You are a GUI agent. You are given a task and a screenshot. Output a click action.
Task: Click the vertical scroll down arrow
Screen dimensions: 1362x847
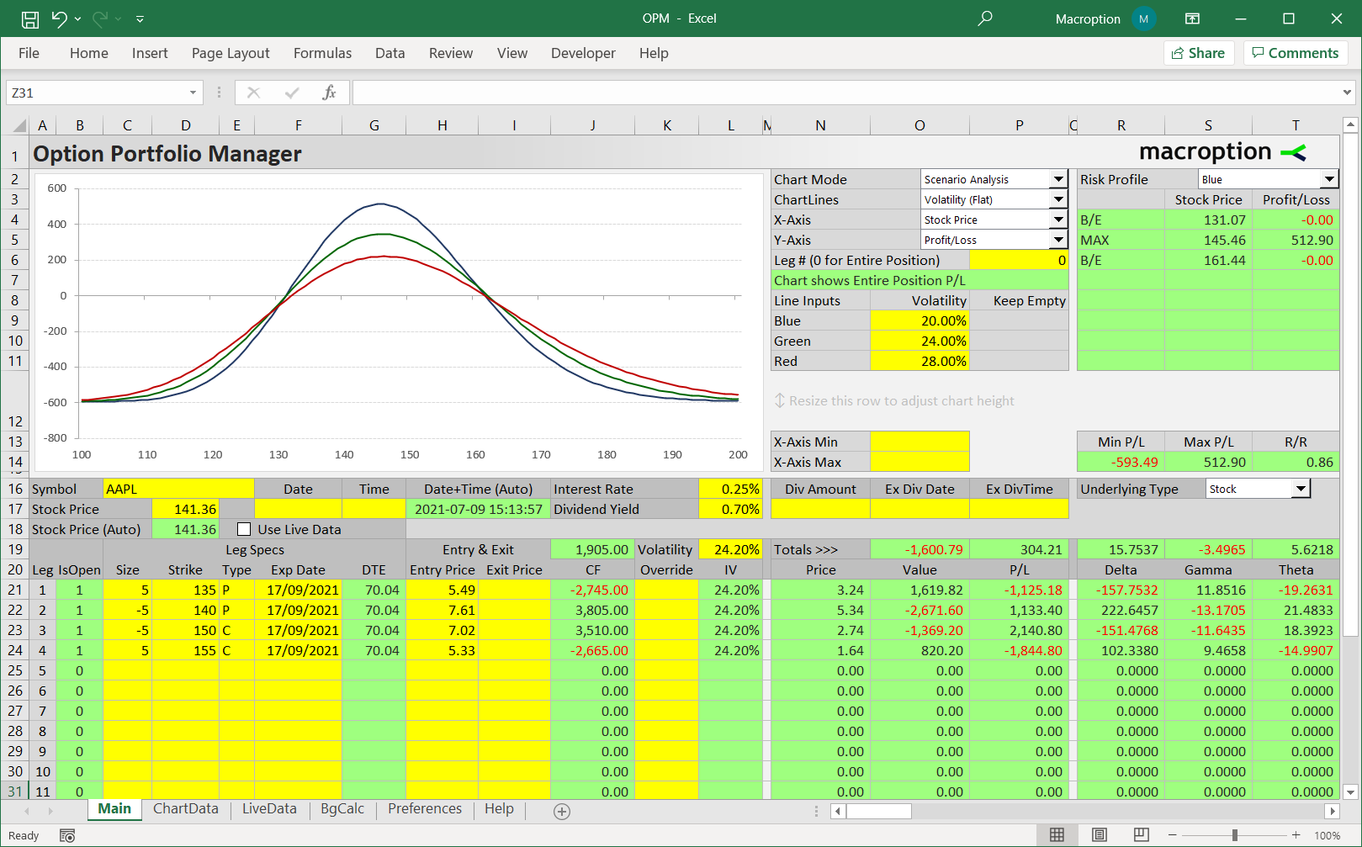click(1350, 791)
